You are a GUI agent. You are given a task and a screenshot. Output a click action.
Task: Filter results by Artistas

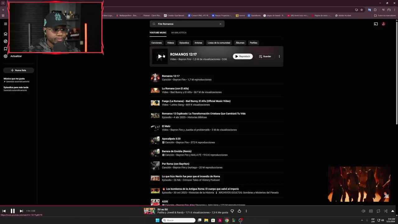coord(198,43)
